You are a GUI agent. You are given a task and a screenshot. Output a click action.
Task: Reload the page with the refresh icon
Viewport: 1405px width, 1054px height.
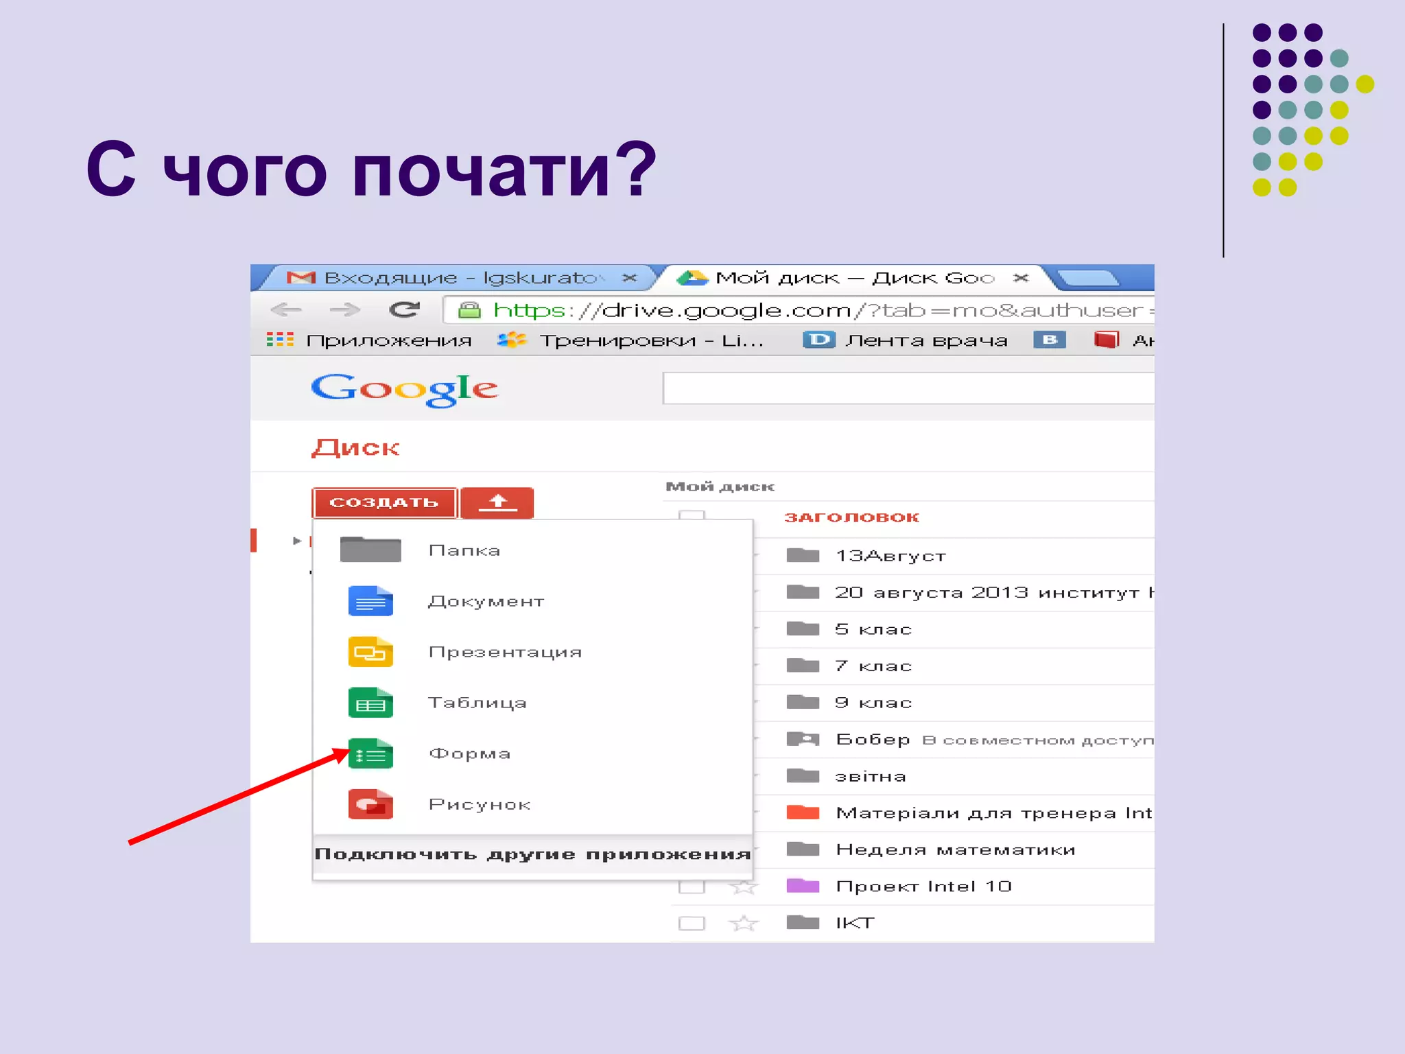(404, 310)
